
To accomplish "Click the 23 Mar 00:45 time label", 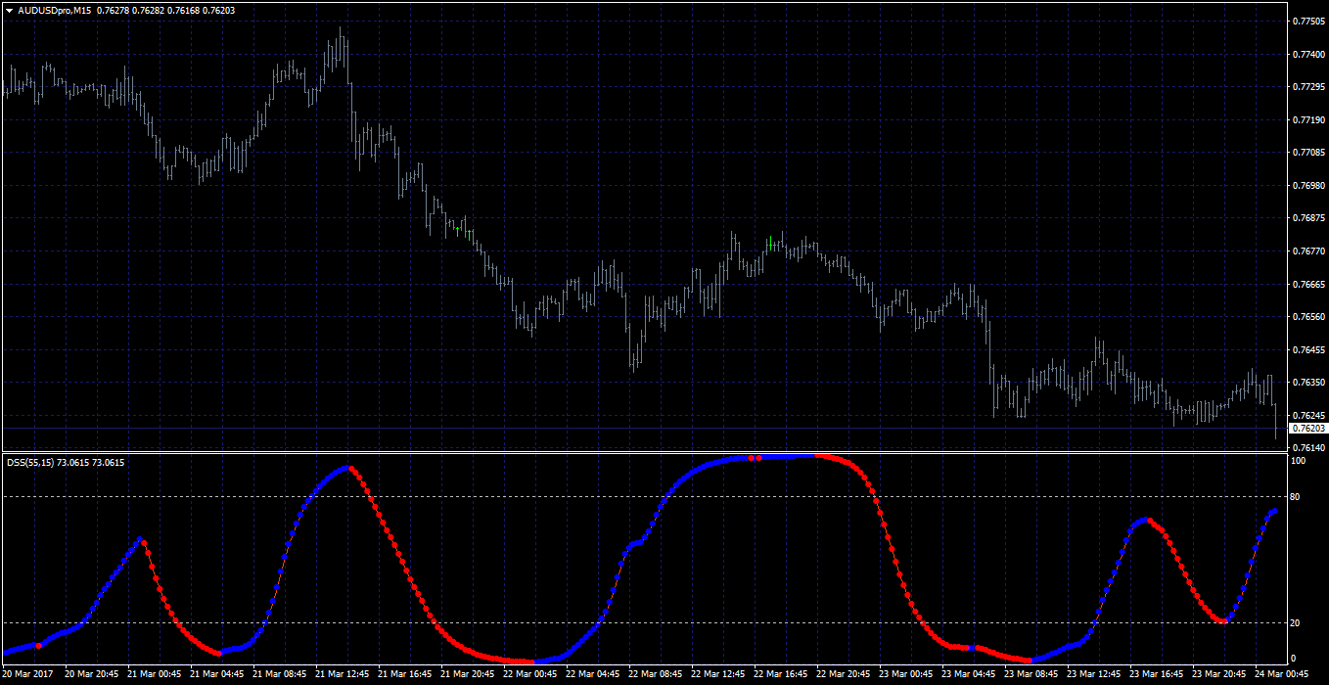I will point(906,674).
